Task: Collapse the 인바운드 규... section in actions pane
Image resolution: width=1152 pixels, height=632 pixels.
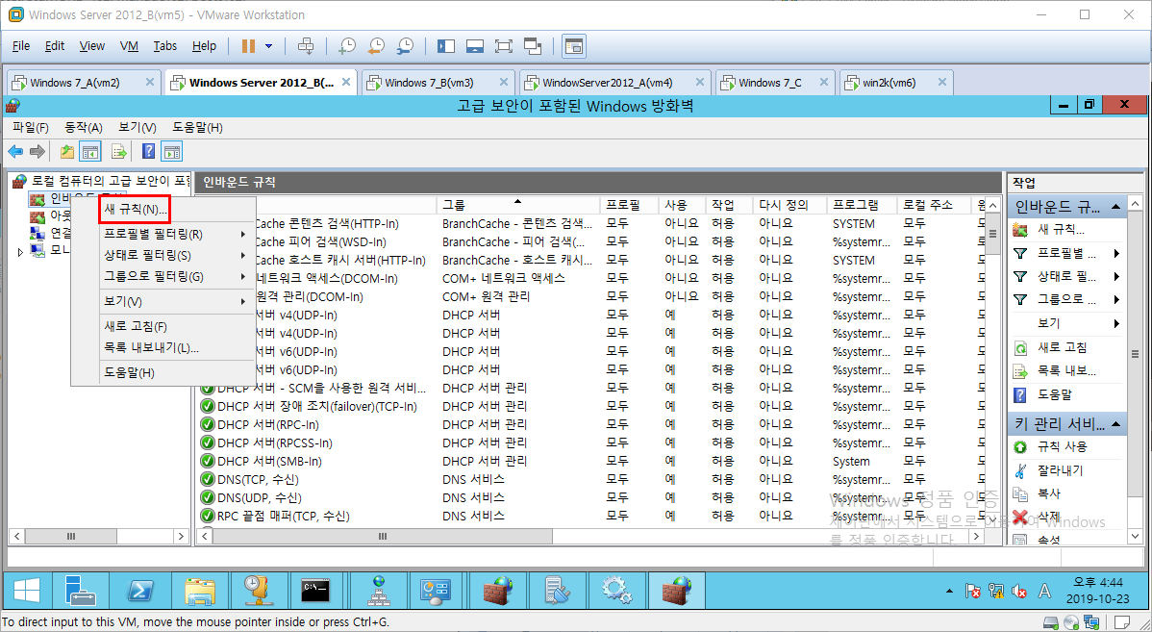Action: coord(1116,207)
